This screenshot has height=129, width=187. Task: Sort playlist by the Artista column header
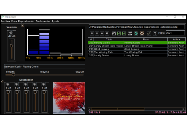[176, 39]
